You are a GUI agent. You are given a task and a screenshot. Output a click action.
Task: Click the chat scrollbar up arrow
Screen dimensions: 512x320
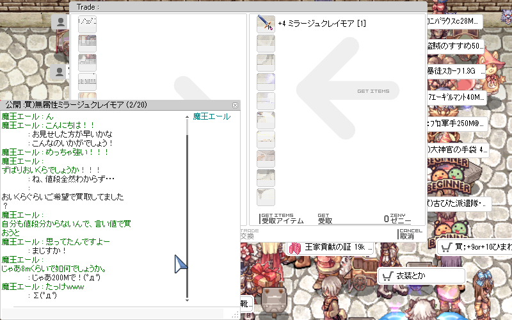coord(187,116)
